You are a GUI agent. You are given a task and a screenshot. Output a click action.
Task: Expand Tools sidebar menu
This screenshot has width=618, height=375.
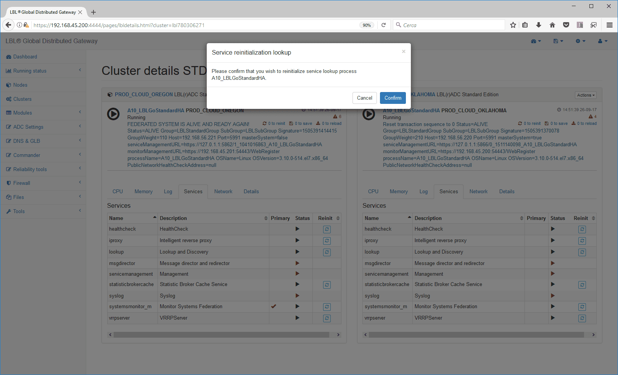tap(43, 212)
